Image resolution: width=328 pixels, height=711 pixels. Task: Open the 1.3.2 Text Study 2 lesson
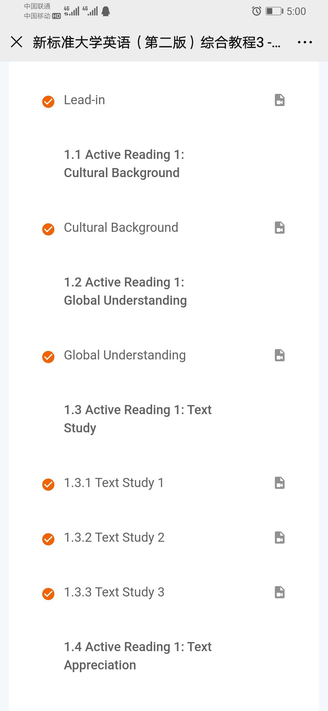(114, 538)
